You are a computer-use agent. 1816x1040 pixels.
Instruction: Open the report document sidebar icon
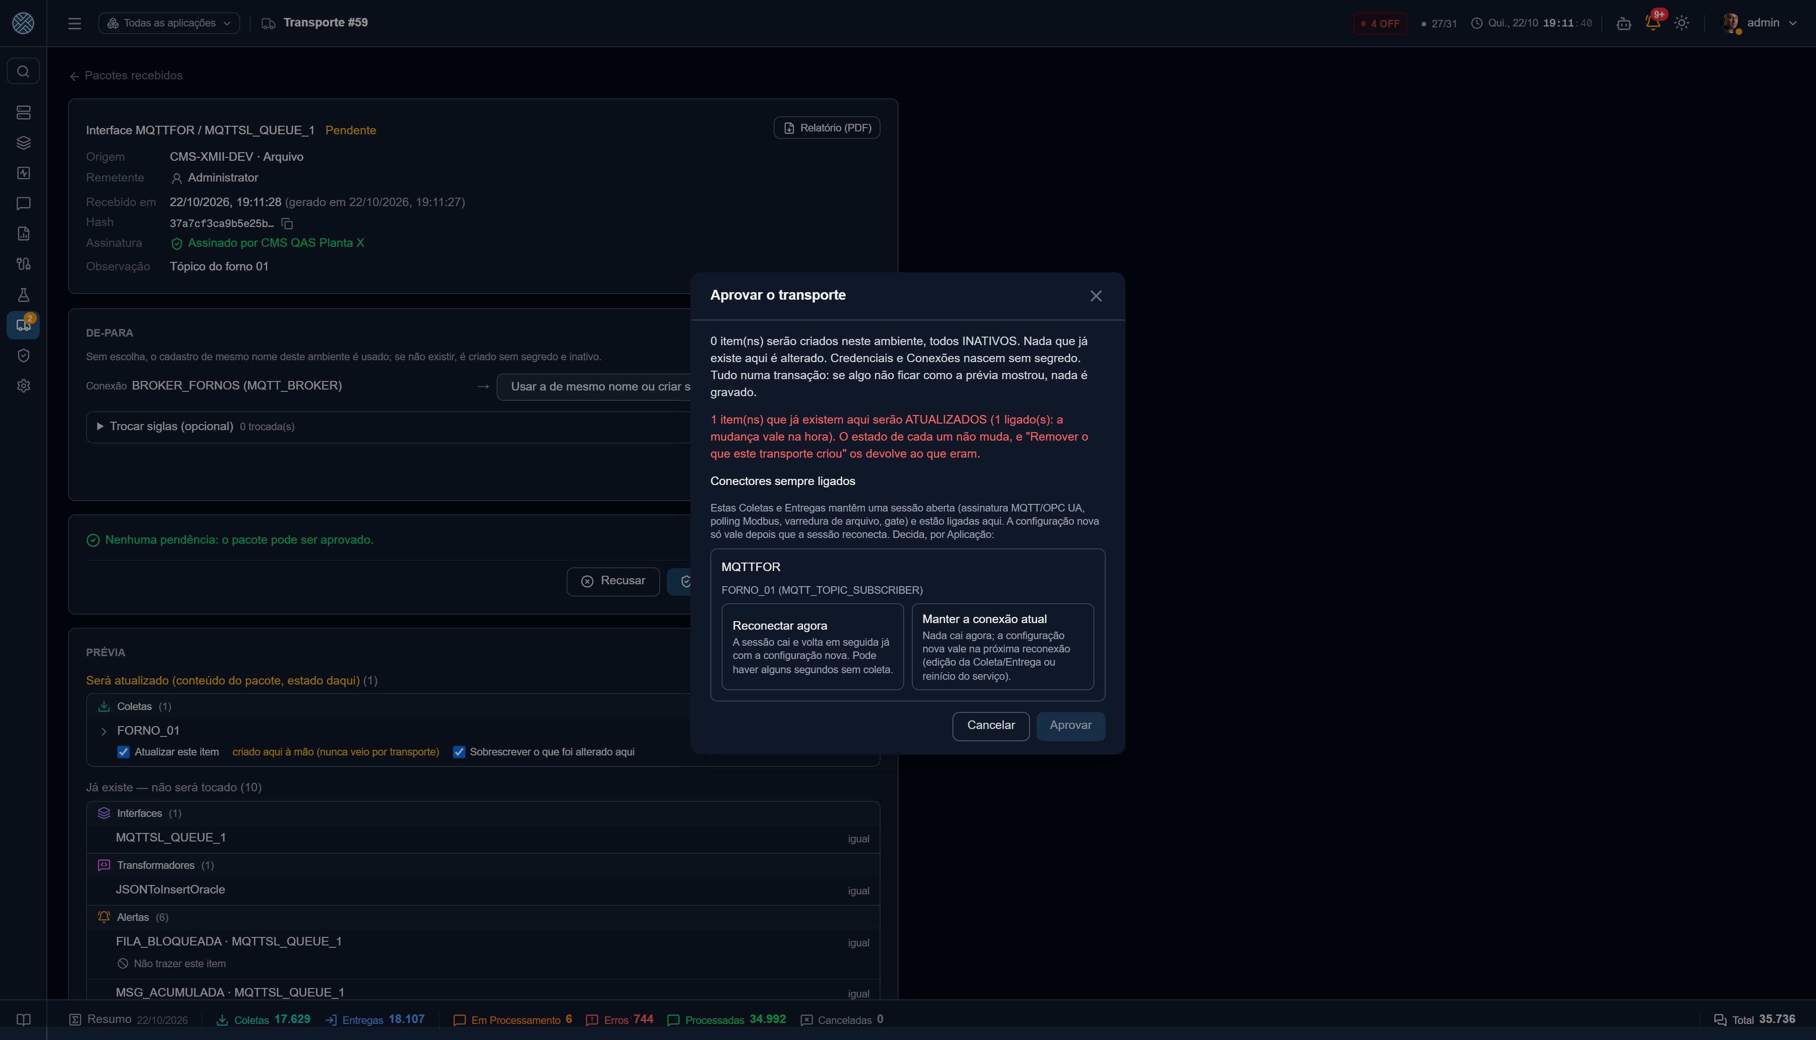pyautogui.click(x=24, y=234)
